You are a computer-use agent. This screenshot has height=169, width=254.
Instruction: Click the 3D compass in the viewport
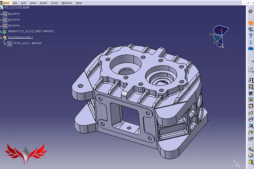220,37
